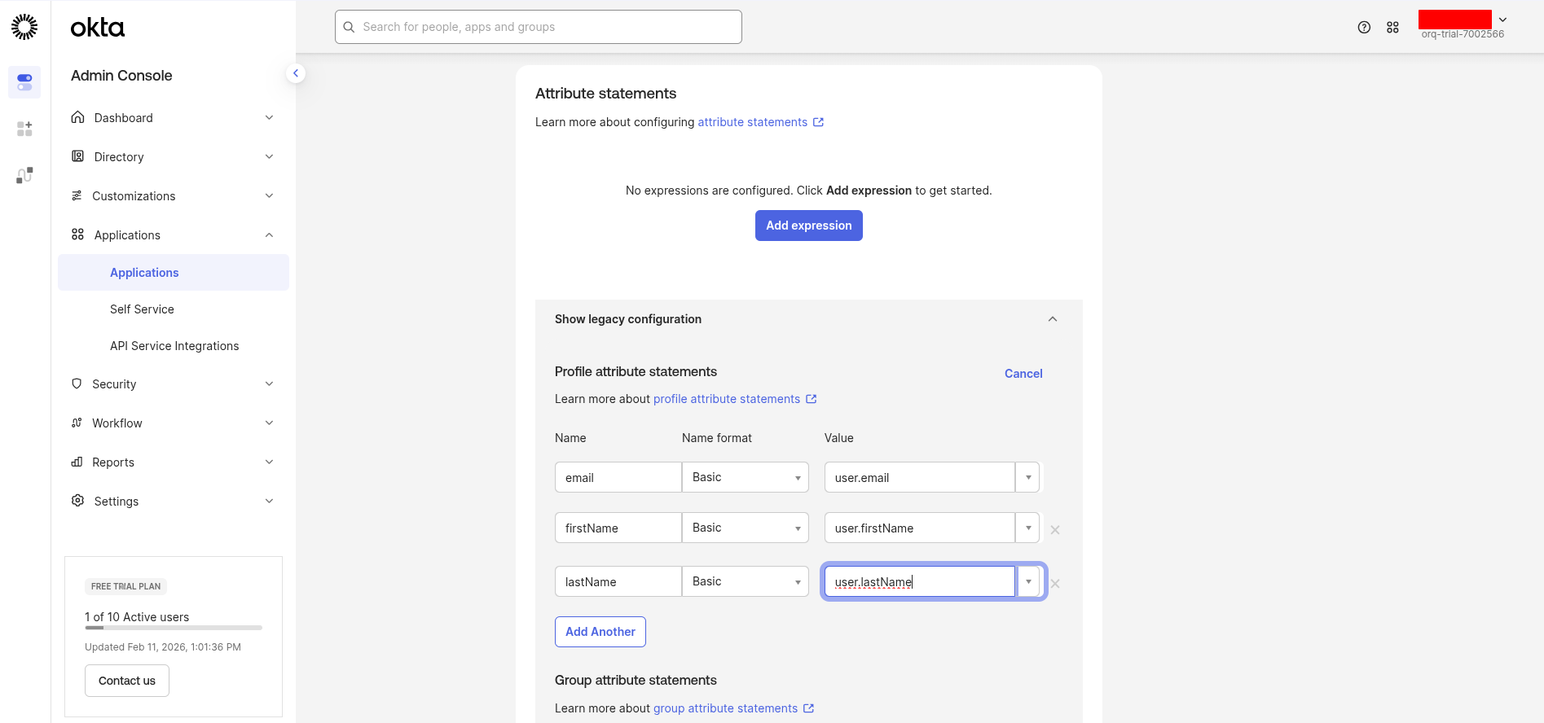
Task: Collapse Show legacy configuration section
Action: click(x=1052, y=319)
